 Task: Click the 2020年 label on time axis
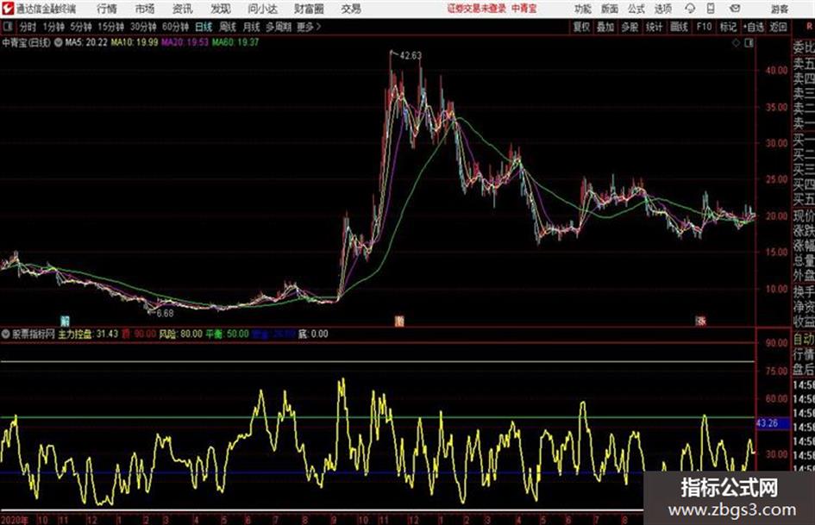click(15, 520)
